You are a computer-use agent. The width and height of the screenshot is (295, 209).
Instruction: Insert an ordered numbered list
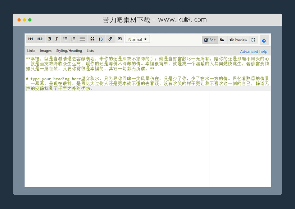tap(73, 39)
